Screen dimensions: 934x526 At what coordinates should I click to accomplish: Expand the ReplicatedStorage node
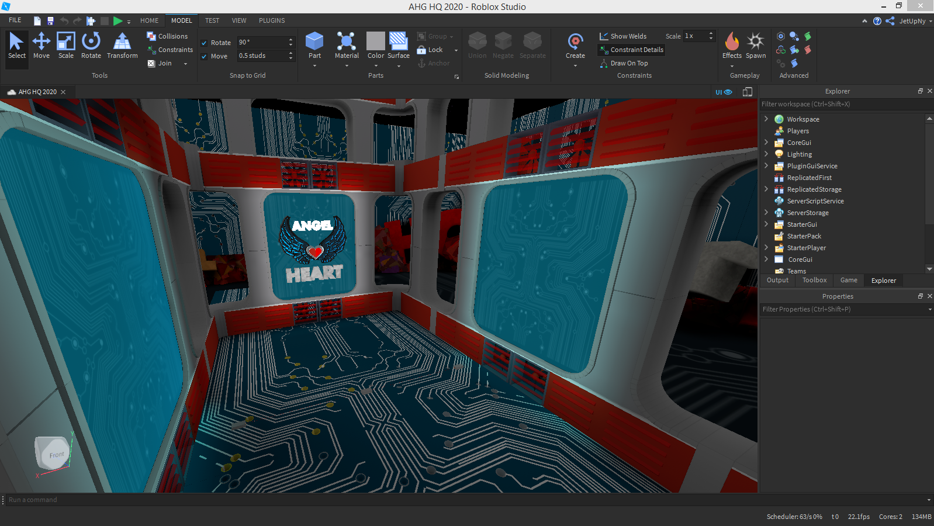pos(766,189)
